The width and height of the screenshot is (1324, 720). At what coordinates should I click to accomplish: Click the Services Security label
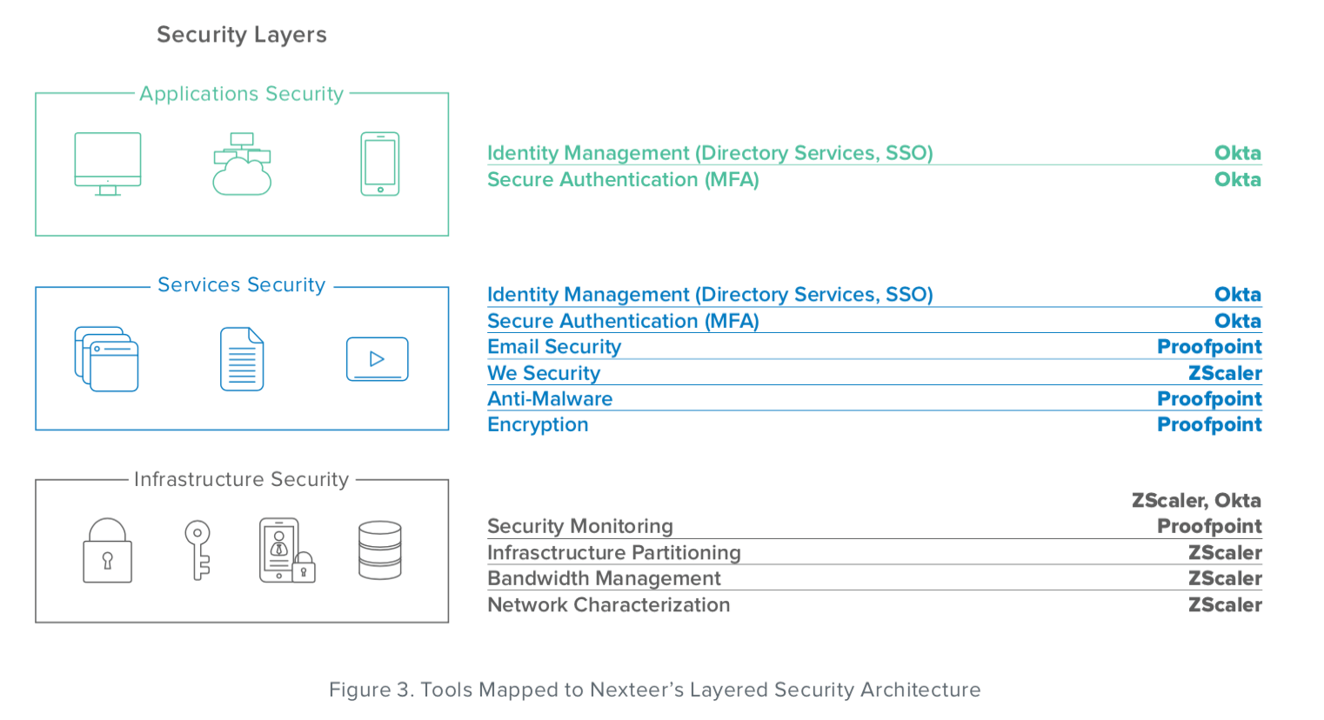coord(242,285)
